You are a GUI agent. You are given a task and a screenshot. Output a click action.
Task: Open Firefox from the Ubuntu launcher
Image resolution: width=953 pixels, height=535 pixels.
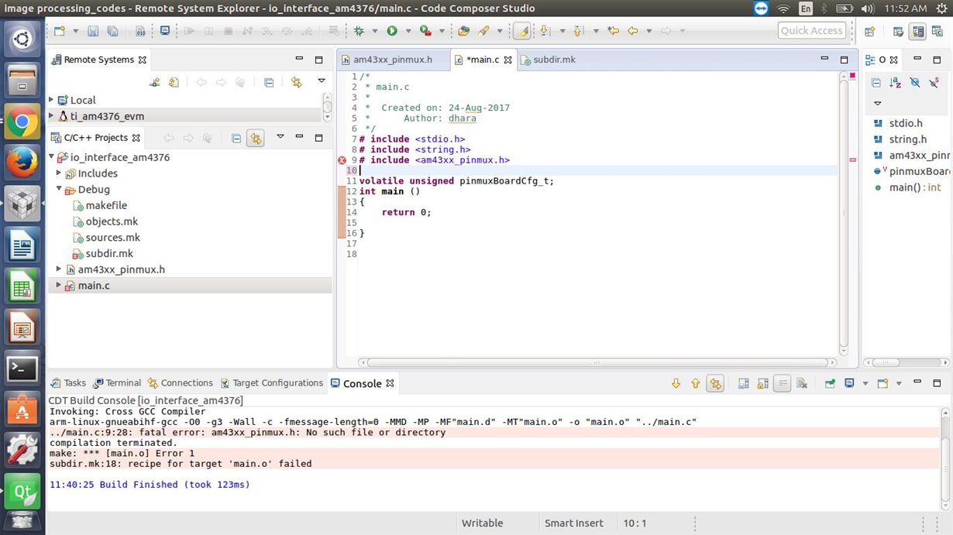click(x=22, y=163)
